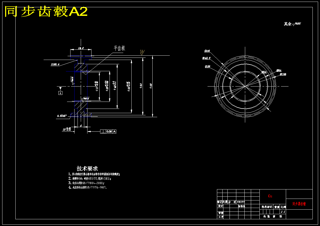This screenshot has height=226, width=320.
Task: Click the yellow title 同步齿毂A2
Action: tap(46, 12)
